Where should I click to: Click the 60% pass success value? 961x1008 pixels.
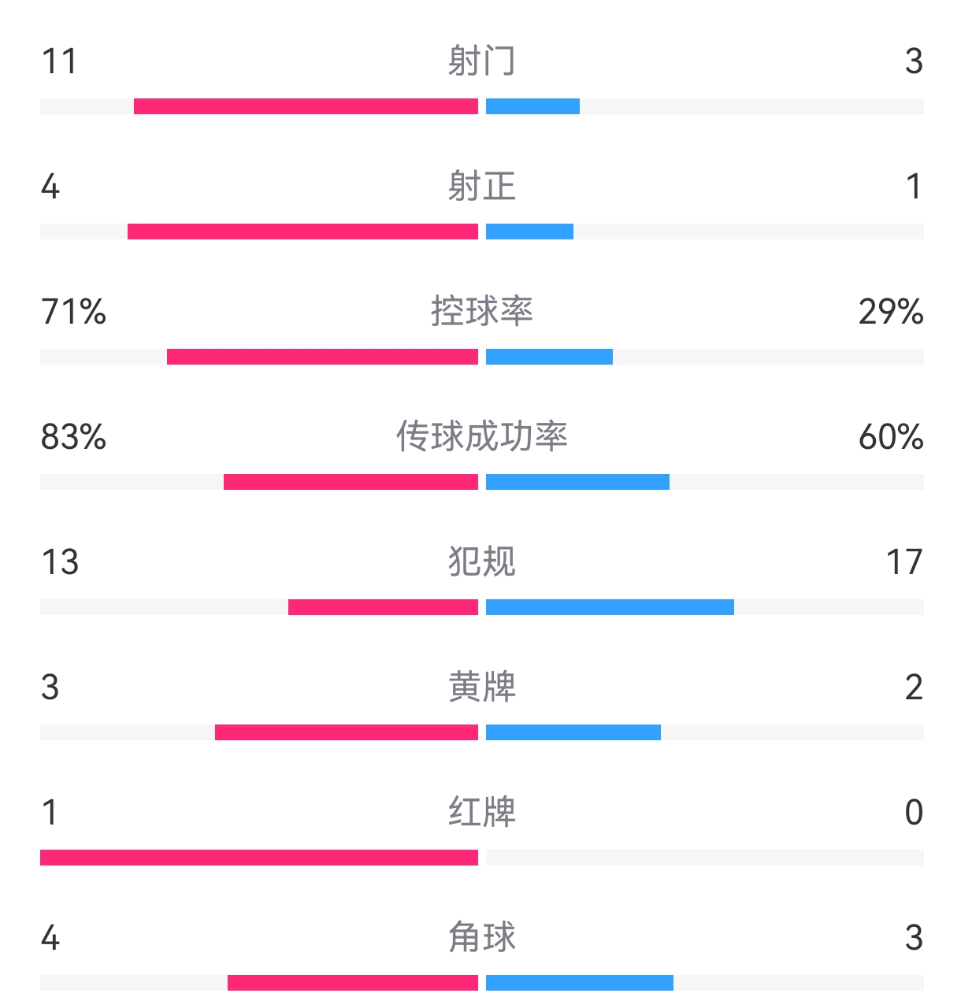(891, 437)
